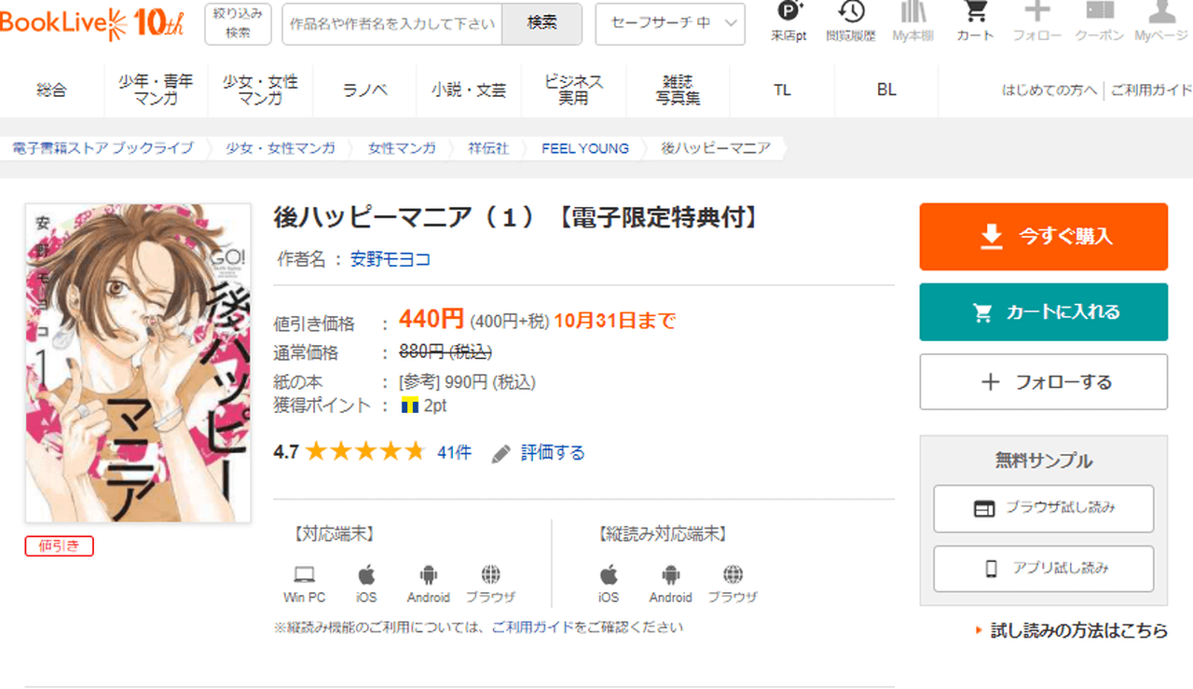
Task: Open the shopping cart icon in header
Action: click(x=975, y=13)
